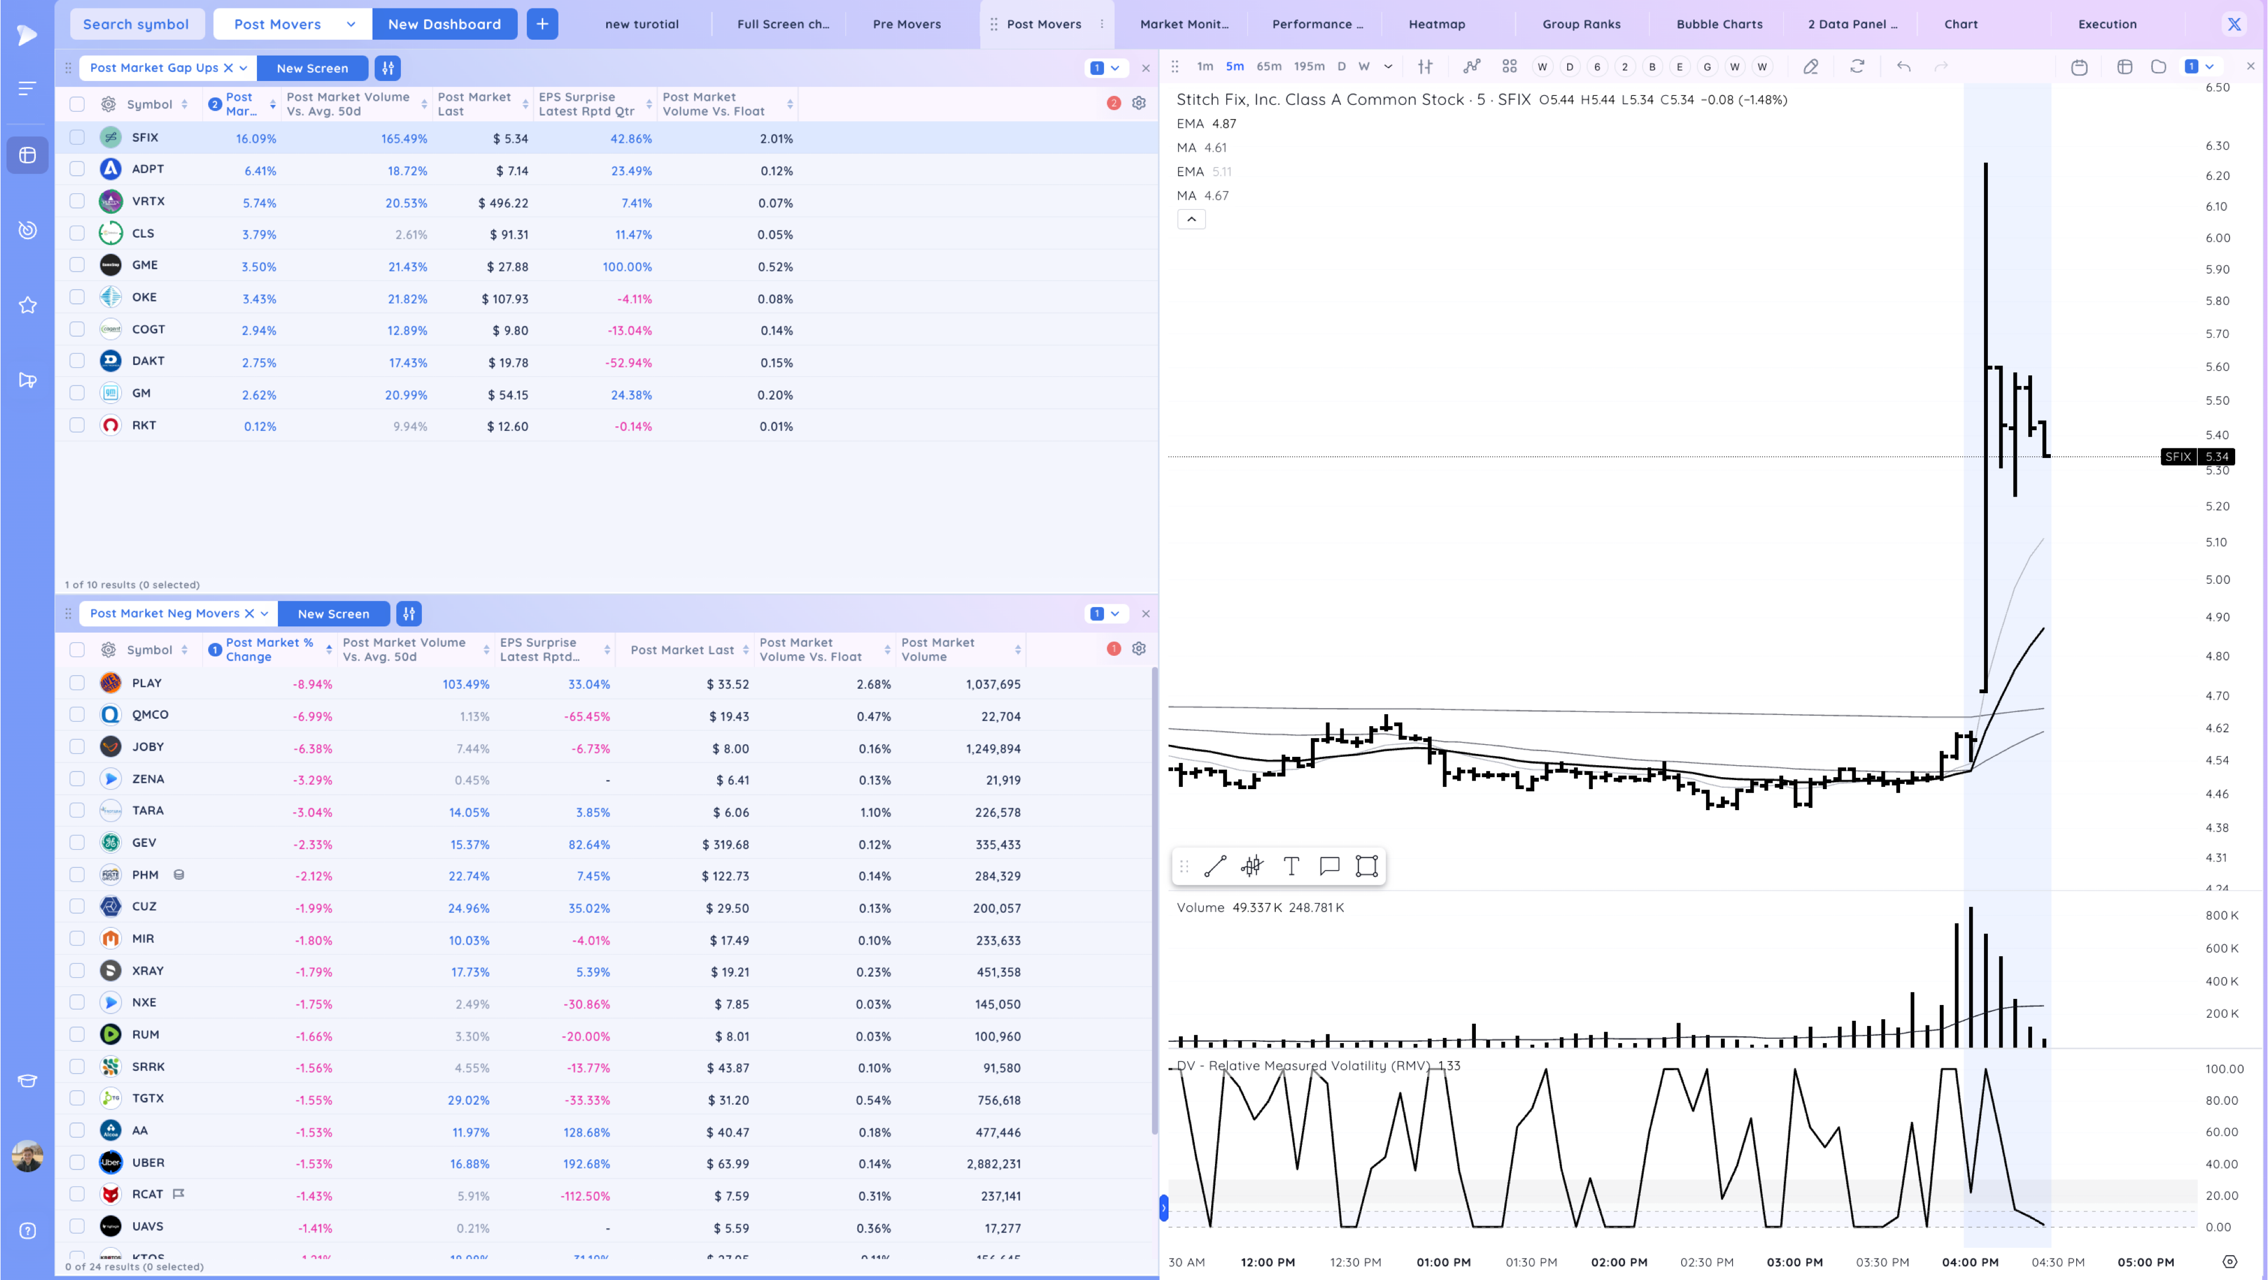Click New Screen beside Post Market Neg Movers

333,613
